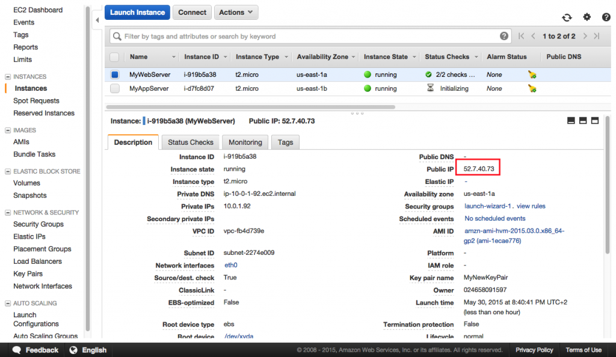Switch to the Status Checks tab

coord(191,142)
